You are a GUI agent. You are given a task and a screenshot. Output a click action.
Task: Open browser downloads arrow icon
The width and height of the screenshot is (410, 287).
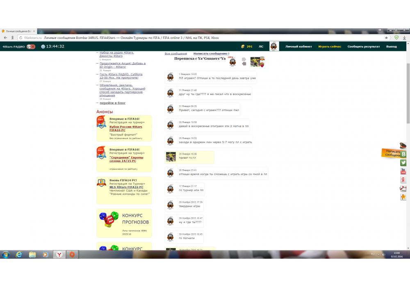point(404,38)
